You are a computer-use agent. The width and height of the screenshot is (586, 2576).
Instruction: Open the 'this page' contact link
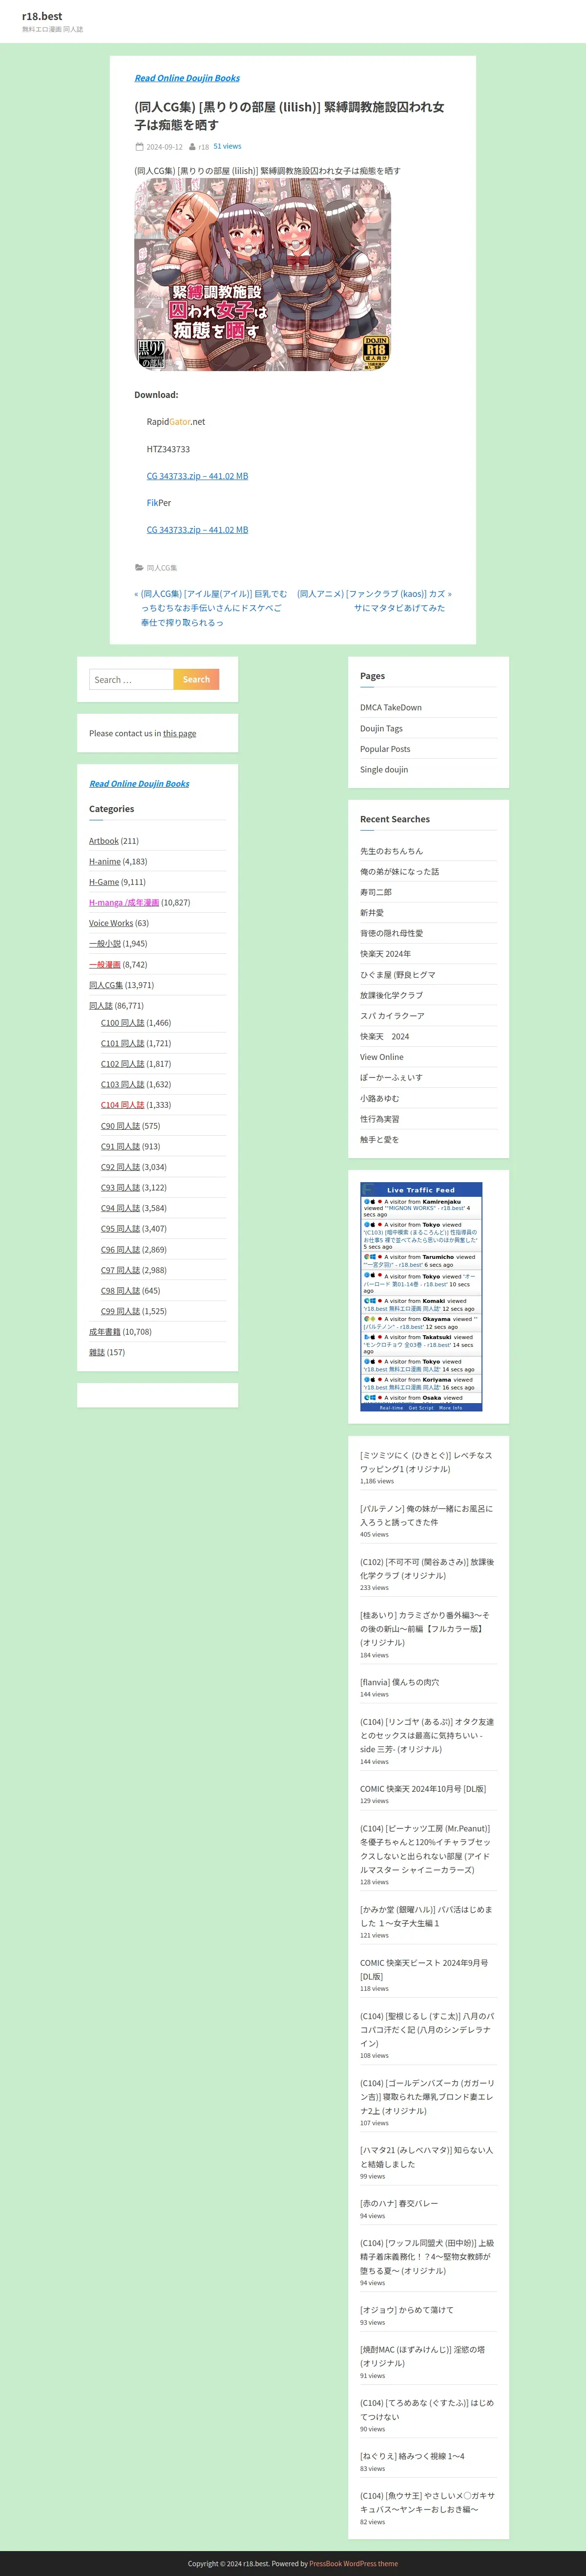tap(180, 733)
